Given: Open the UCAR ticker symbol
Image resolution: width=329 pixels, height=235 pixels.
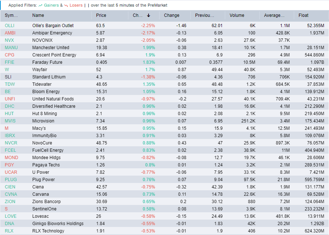Looking at the screenshot, I should (11, 172).
